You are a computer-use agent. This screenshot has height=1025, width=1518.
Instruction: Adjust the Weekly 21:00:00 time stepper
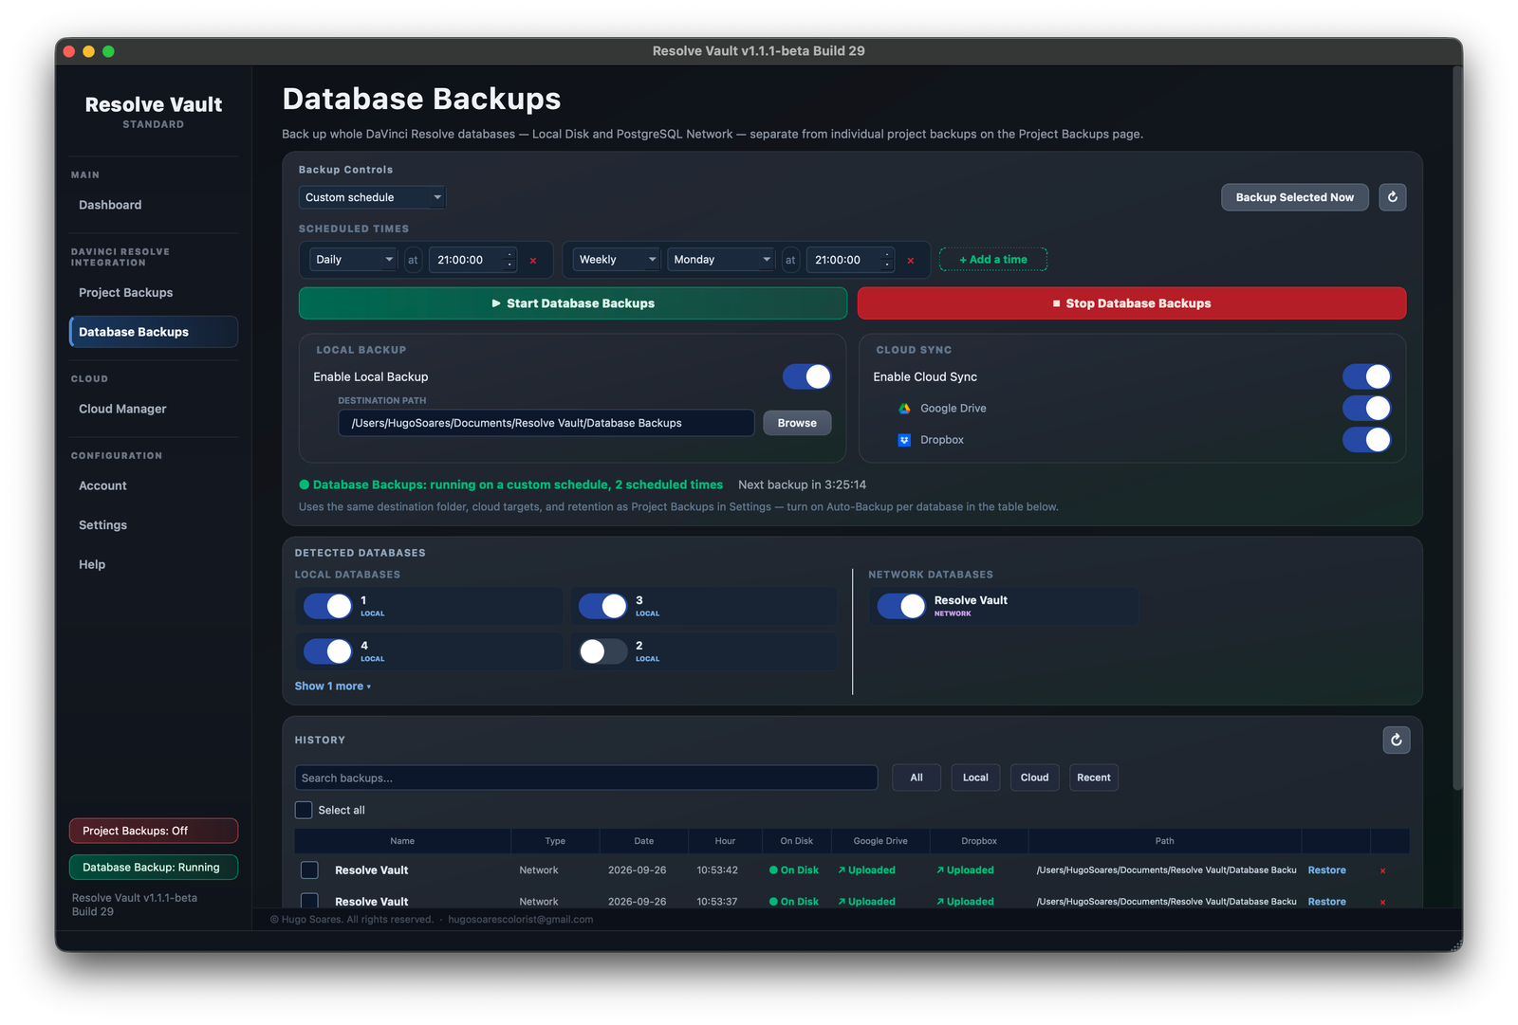point(887,260)
